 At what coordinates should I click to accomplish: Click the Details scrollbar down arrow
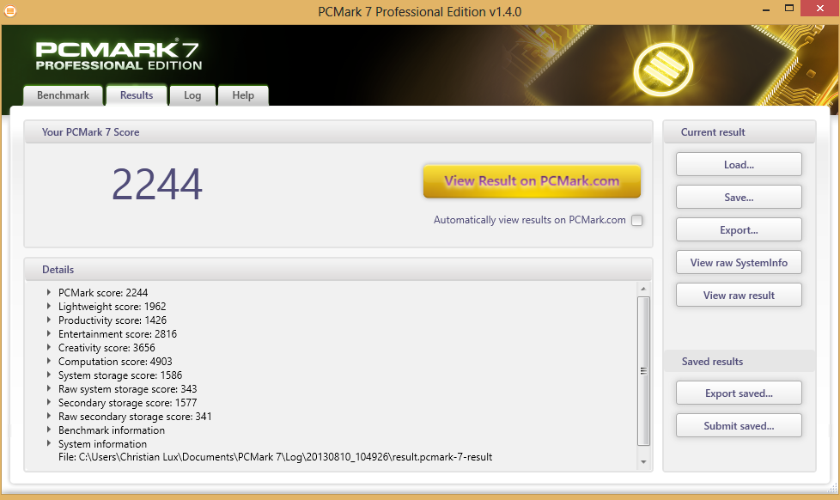[643, 462]
